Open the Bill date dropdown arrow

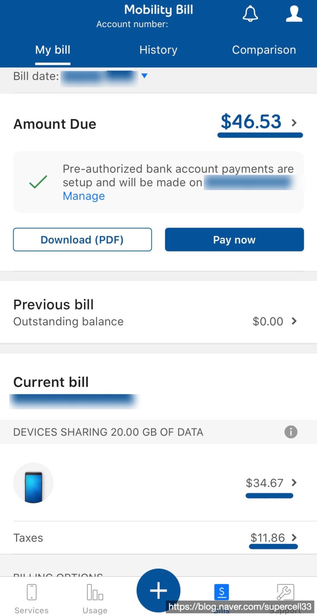(144, 76)
